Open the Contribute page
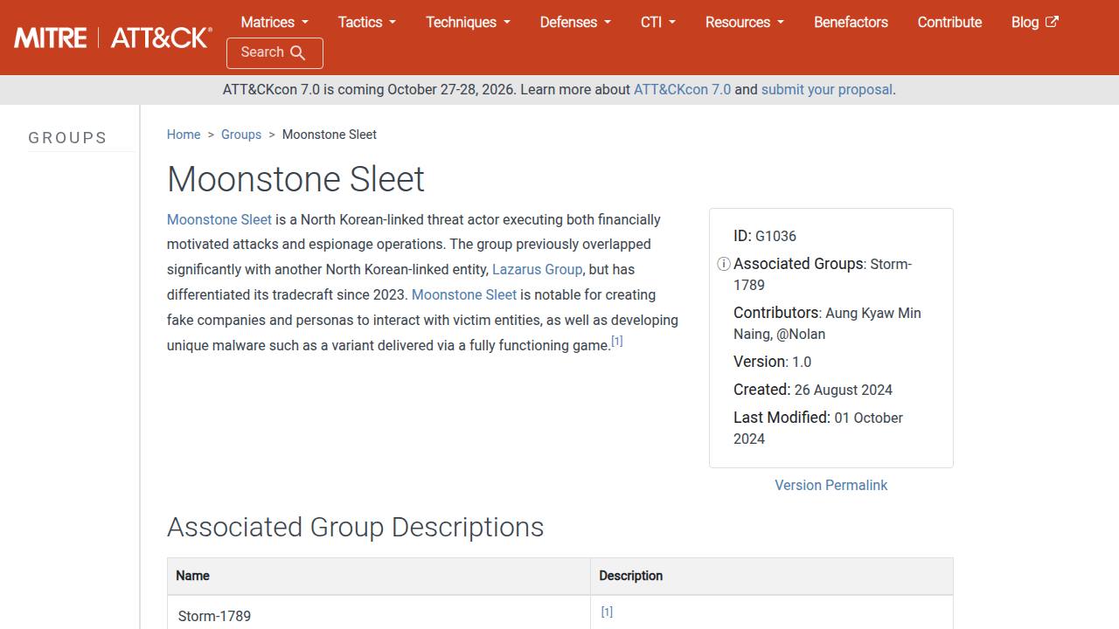Image resolution: width=1119 pixels, height=629 pixels. click(x=949, y=22)
